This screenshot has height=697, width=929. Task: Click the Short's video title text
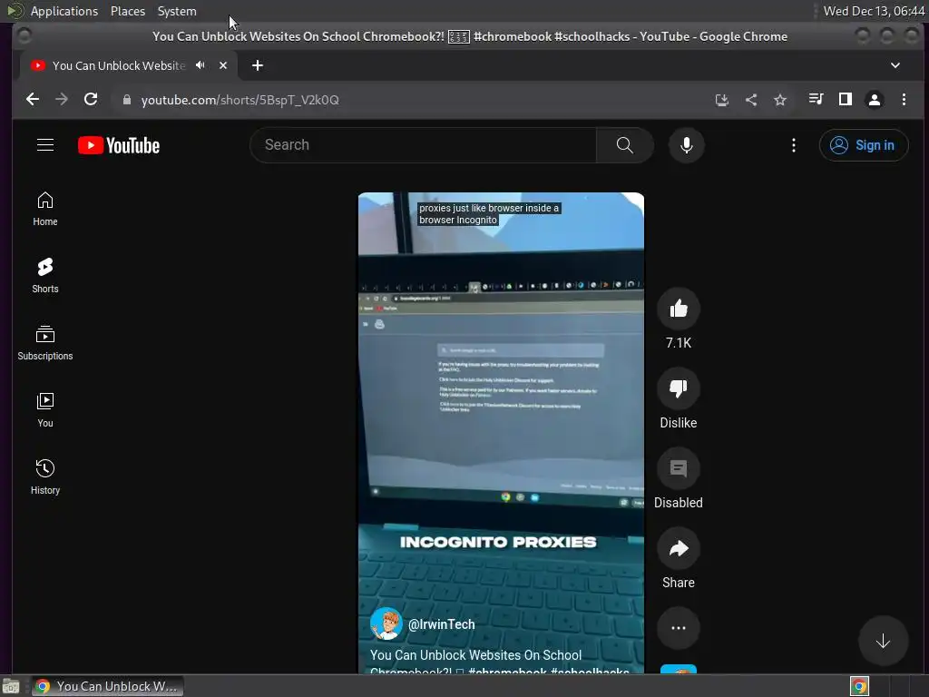pos(499,663)
